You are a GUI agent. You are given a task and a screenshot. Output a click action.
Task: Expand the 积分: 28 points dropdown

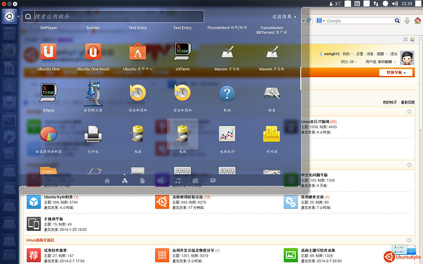[x=349, y=62]
